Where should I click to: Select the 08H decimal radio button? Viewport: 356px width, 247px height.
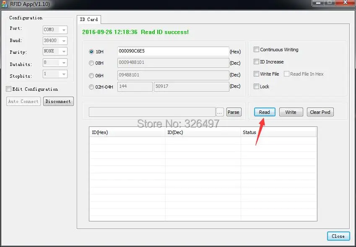point(91,63)
